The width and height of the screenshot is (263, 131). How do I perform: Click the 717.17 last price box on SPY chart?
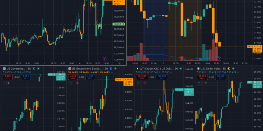tap(257, 49)
